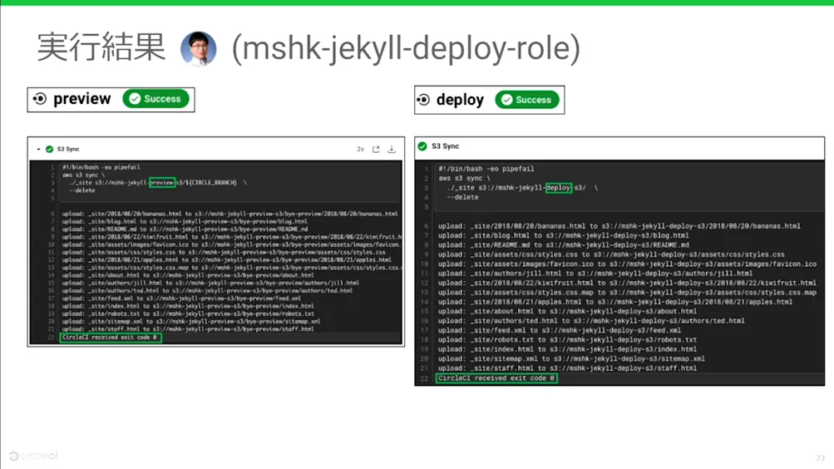Click robots.txt upload line in preview log
This screenshot has height=469, width=834.
click(188, 313)
